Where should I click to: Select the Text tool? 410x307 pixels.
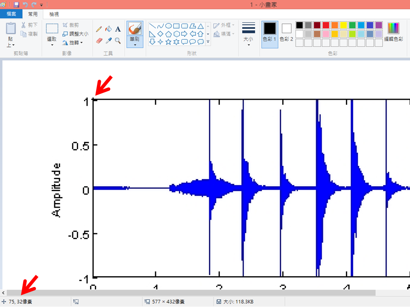tap(117, 29)
